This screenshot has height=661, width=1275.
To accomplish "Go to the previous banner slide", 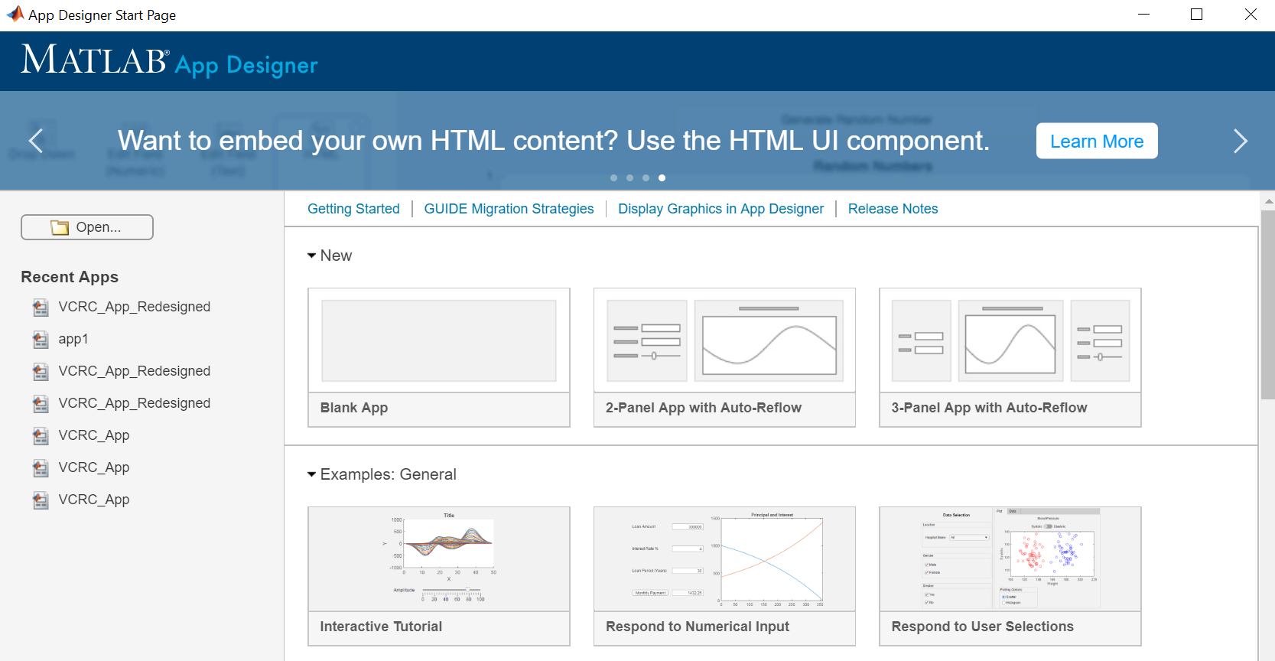I will (x=35, y=141).
